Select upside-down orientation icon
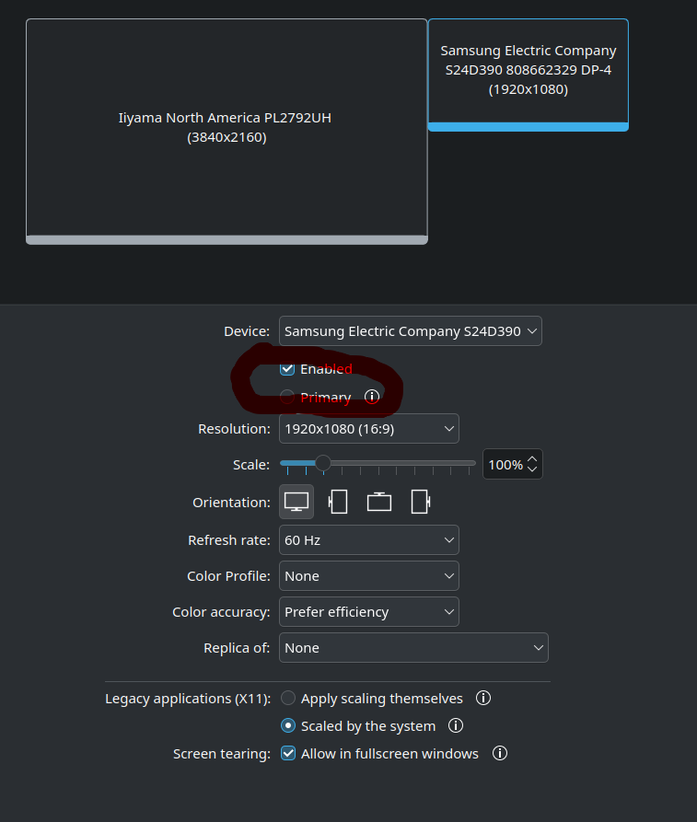 point(379,503)
